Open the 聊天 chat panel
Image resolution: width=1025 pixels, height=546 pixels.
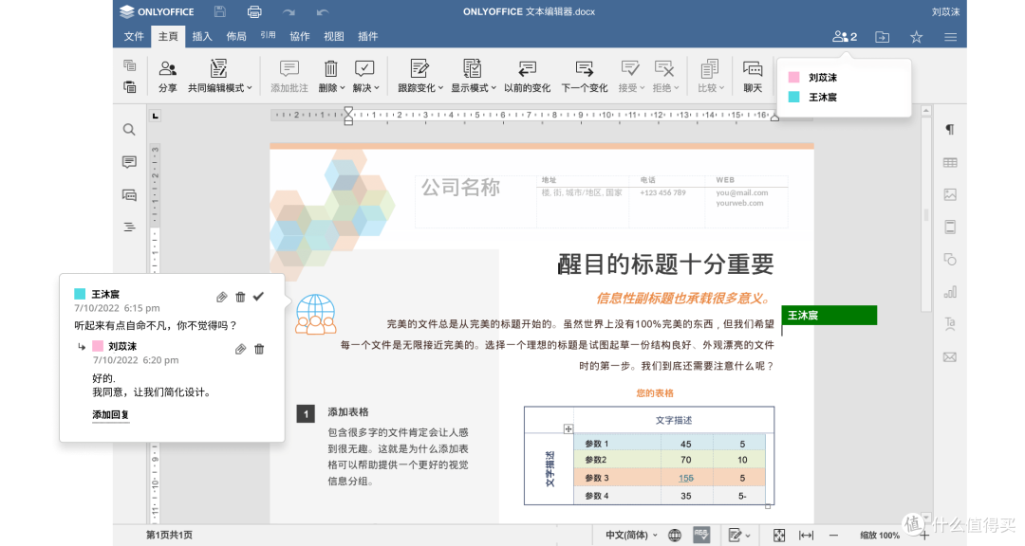point(753,75)
